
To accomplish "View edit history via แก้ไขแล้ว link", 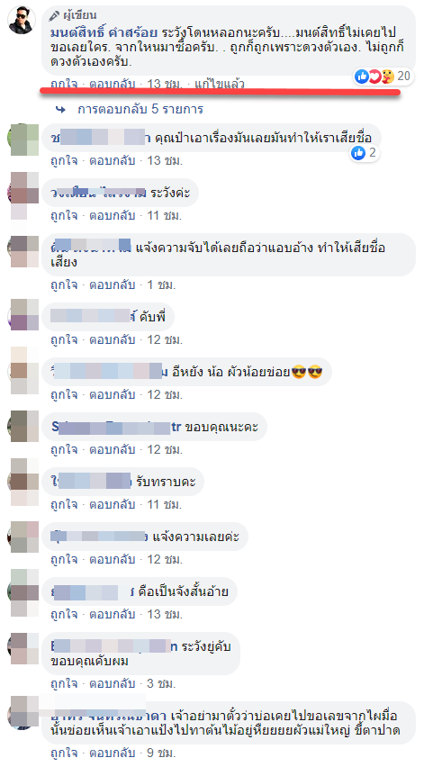I will [x=219, y=84].
